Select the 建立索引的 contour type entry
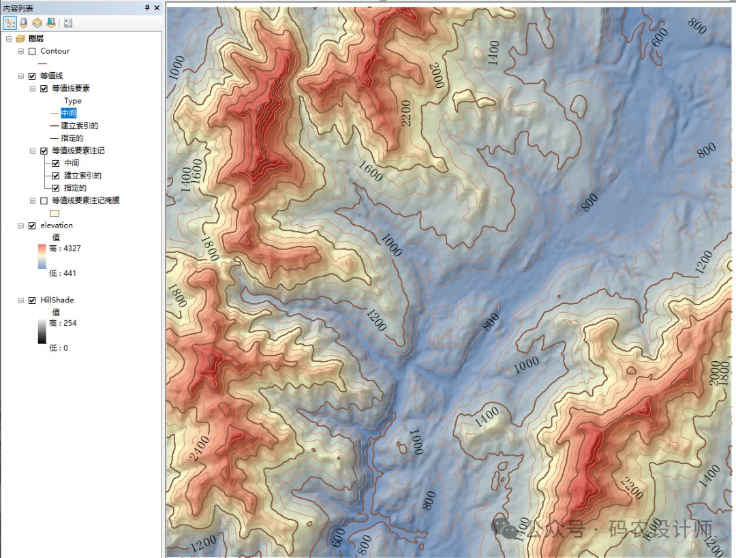 tap(79, 125)
